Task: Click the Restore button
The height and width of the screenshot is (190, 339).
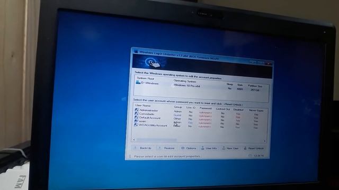Action: coord(166,148)
